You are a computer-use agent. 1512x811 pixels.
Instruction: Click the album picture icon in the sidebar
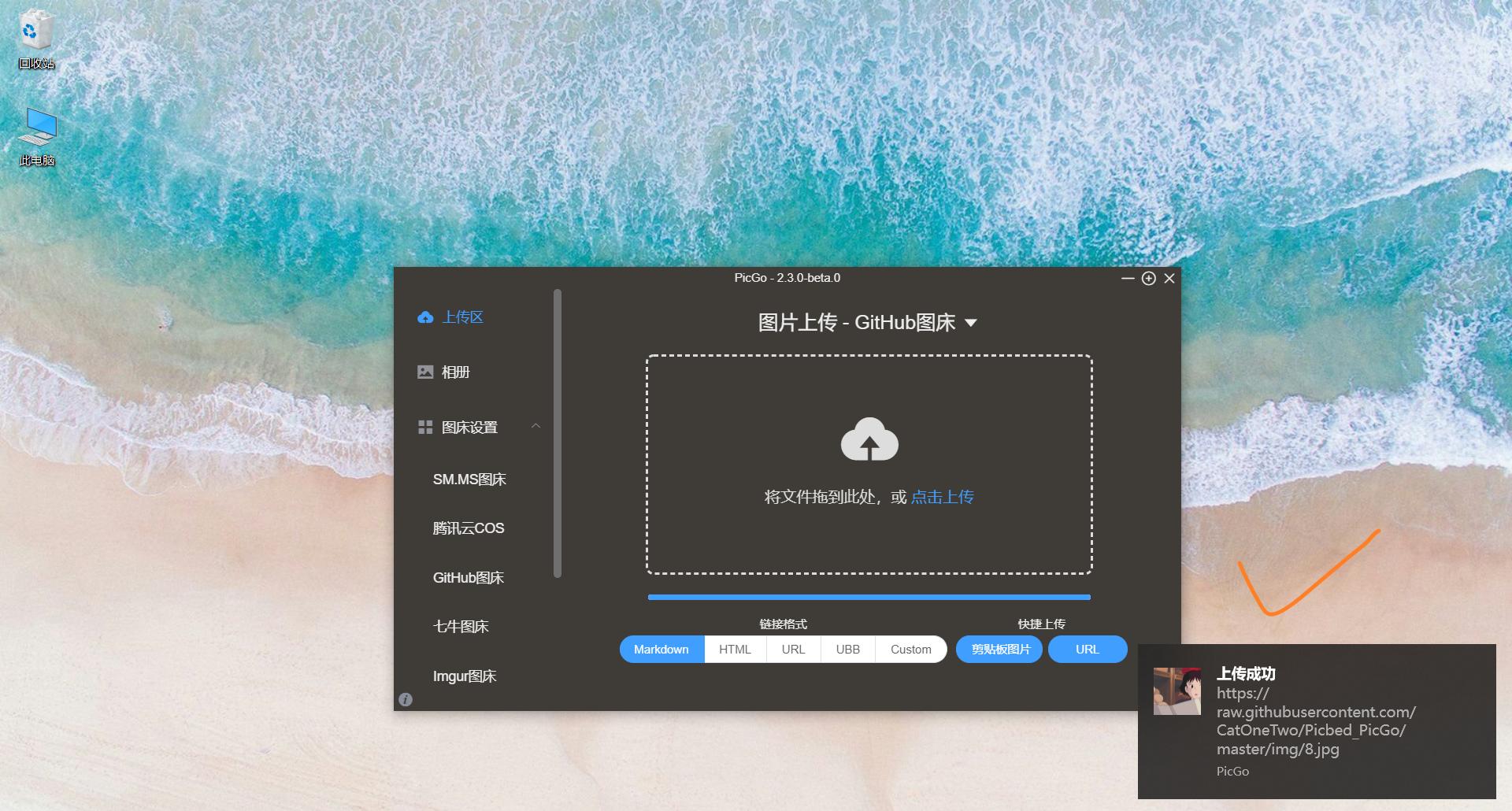tap(425, 372)
